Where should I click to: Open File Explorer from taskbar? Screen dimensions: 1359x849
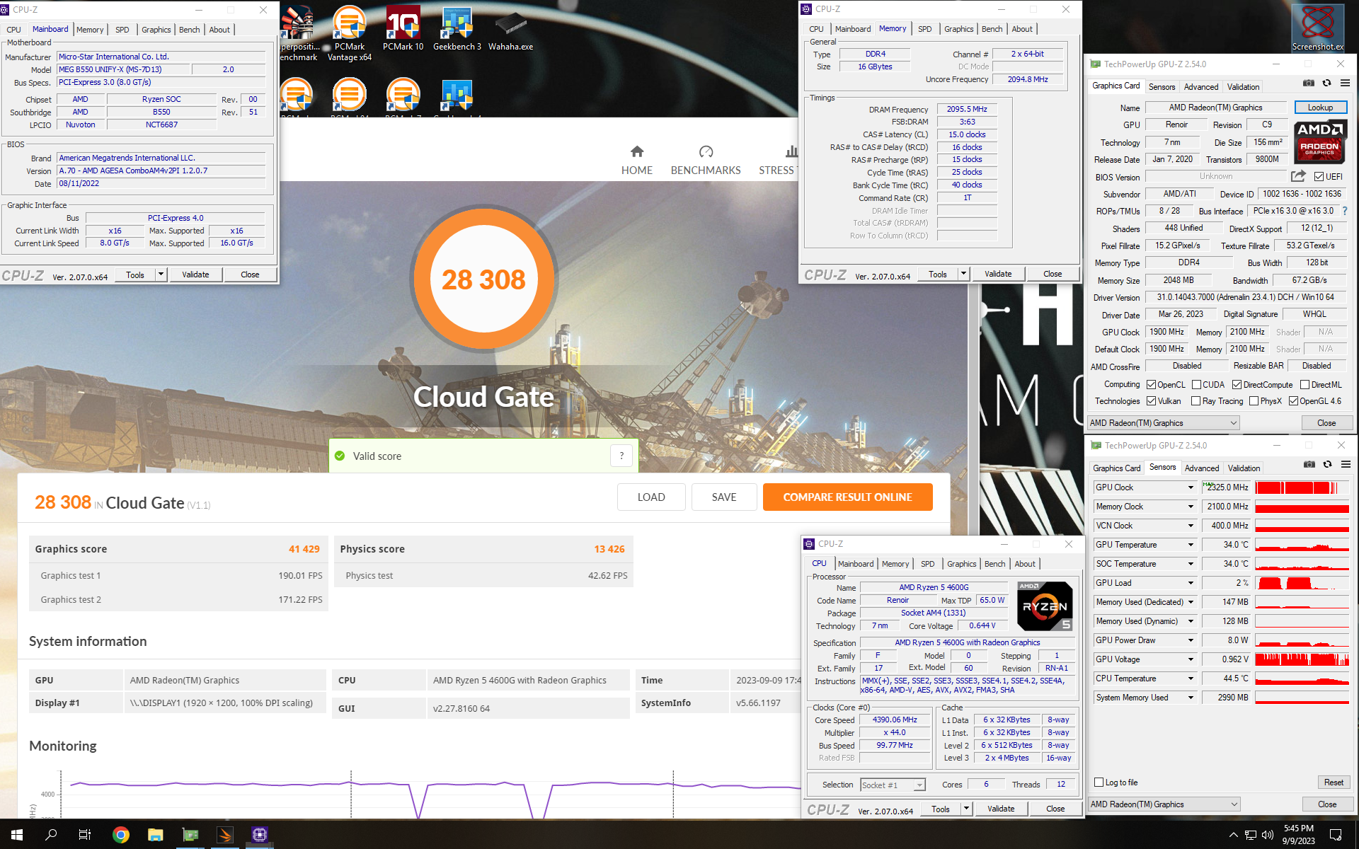pos(156,835)
